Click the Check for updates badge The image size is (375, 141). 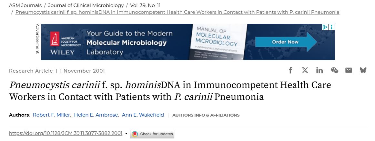click(152, 134)
